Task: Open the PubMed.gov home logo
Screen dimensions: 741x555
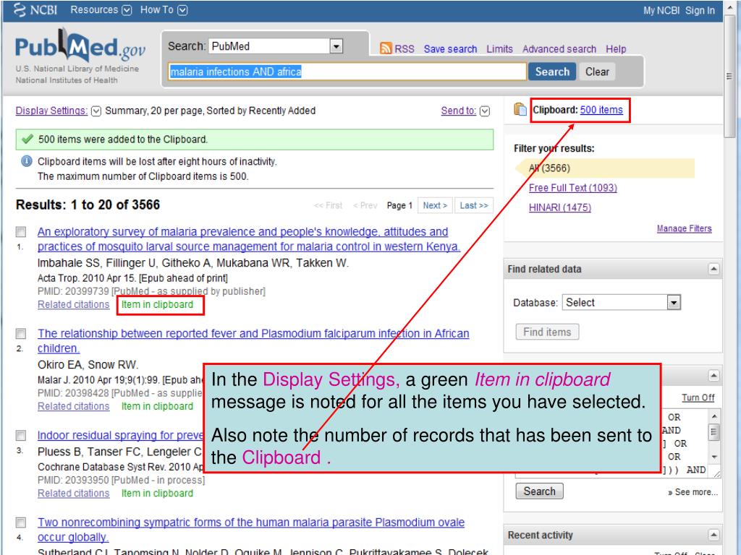Action: click(80, 46)
